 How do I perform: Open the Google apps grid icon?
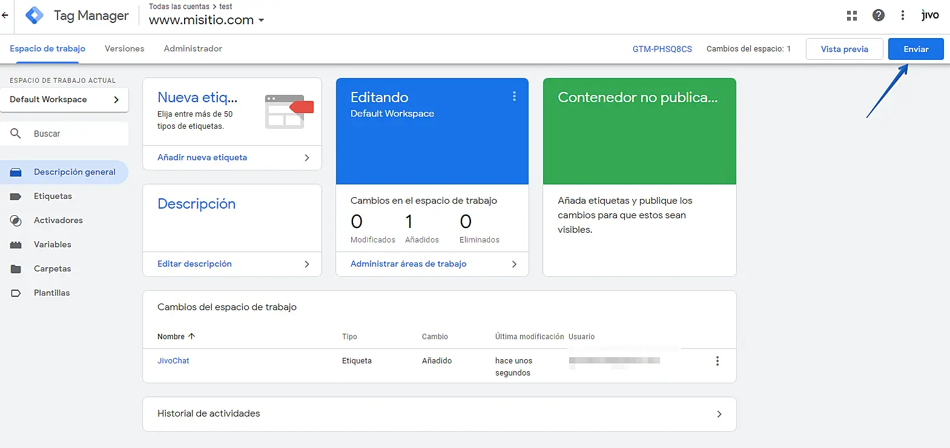click(852, 16)
